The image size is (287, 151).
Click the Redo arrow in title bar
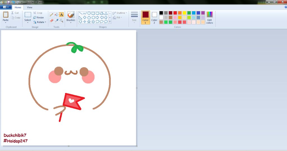[18, 2]
